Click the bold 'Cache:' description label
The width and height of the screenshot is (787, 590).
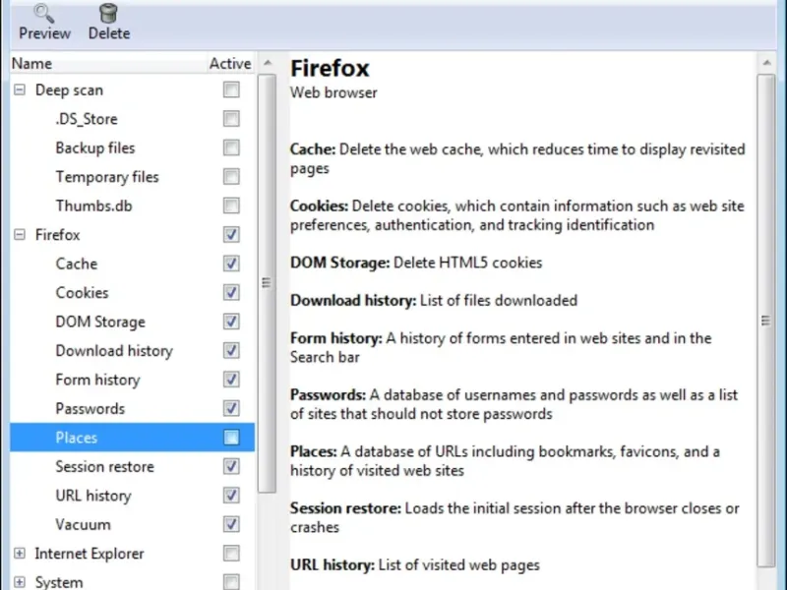coord(313,149)
